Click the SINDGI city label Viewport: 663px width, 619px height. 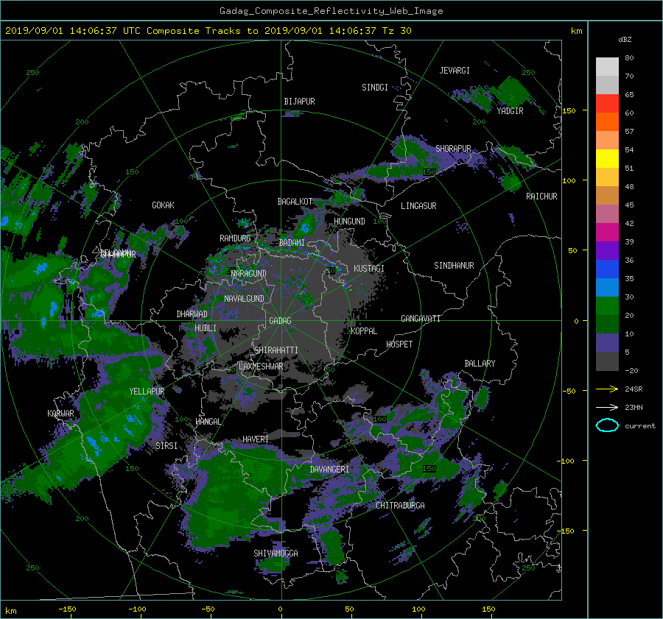pyautogui.click(x=375, y=88)
